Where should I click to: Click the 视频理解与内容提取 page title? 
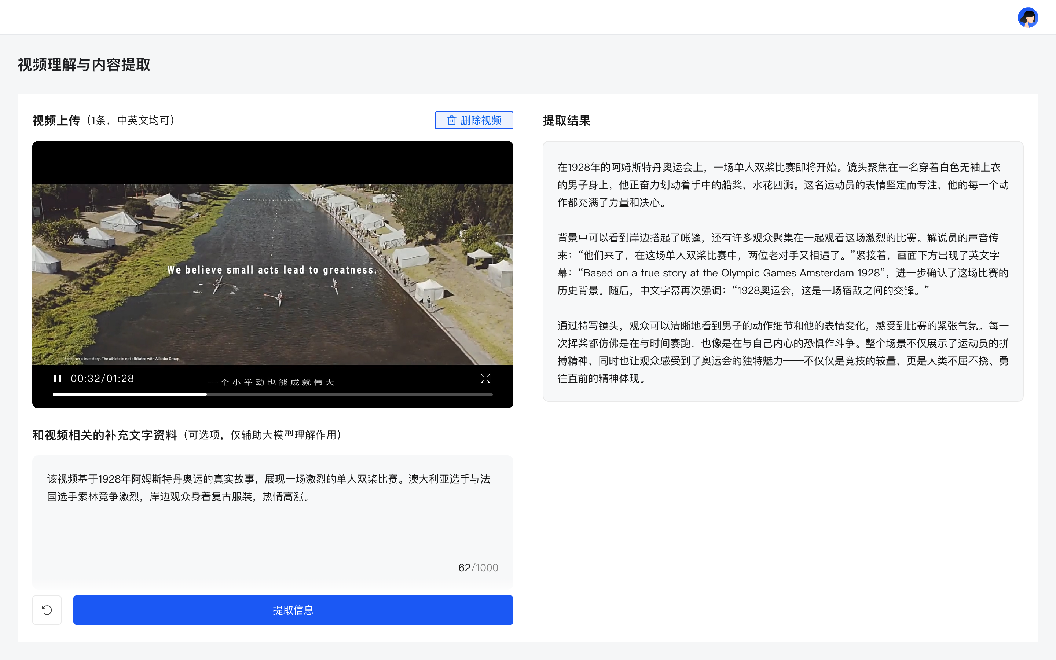tap(84, 65)
